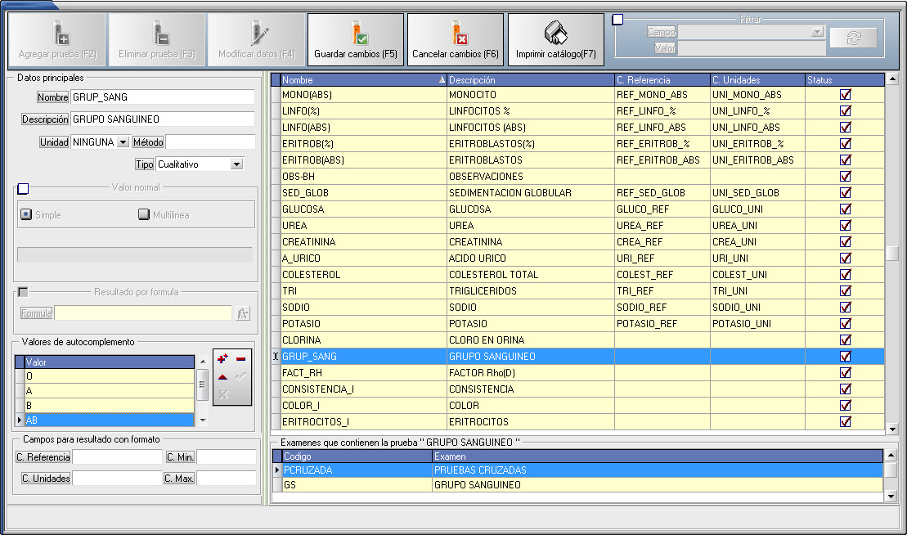Toggle Status checkbox for COLESTEROL row
The width and height of the screenshot is (907, 535).
845,275
